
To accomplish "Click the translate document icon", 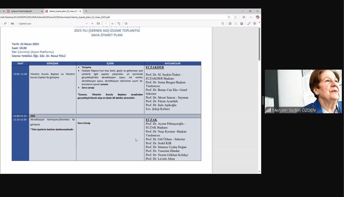I will tap(12, 24).
